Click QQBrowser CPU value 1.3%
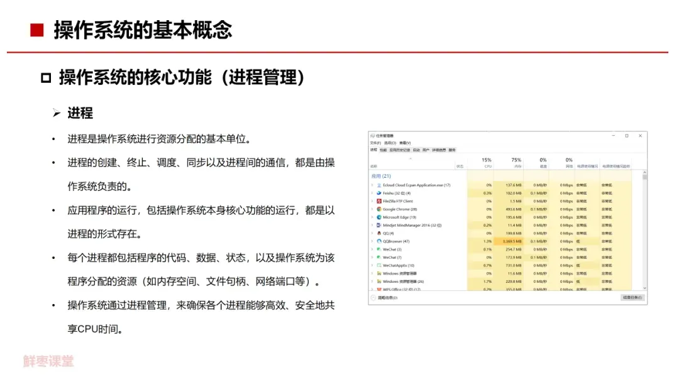The height and width of the screenshot is (382, 679). pyautogui.click(x=488, y=241)
